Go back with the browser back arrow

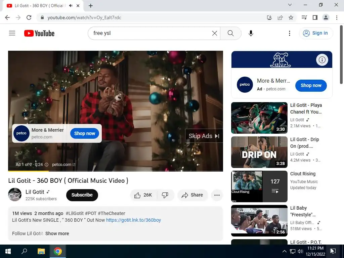coord(7,17)
